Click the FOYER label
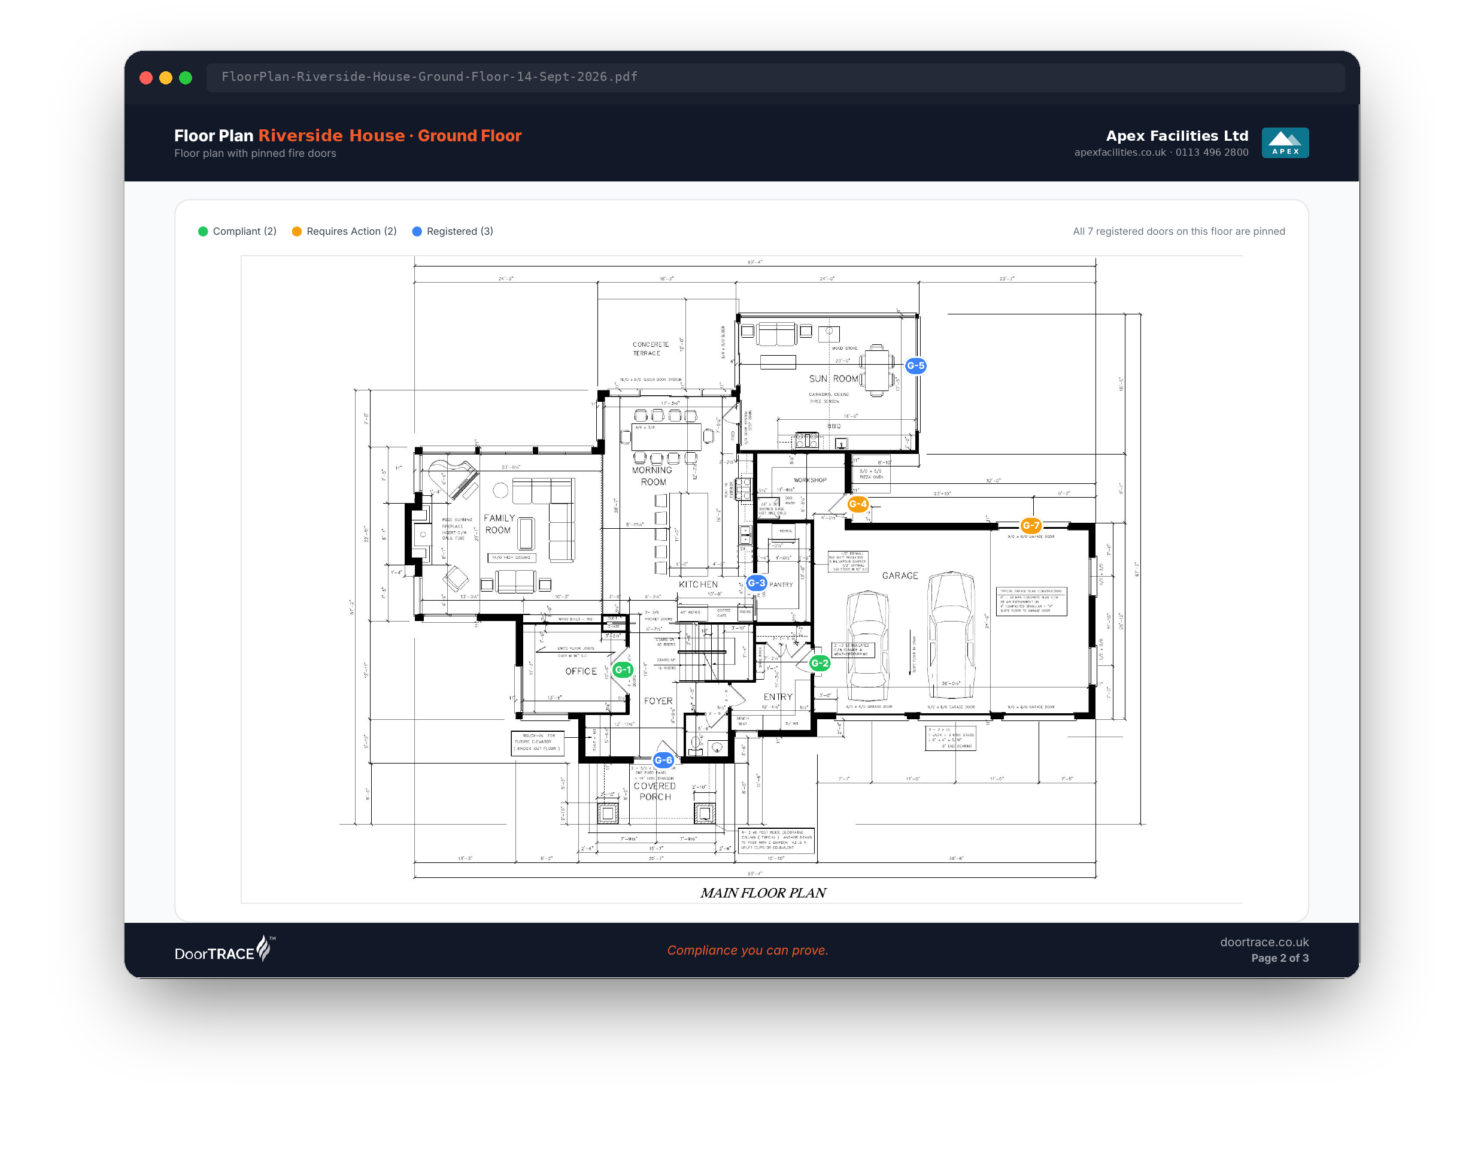This screenshot has width=1484, height=1157. 658,701
